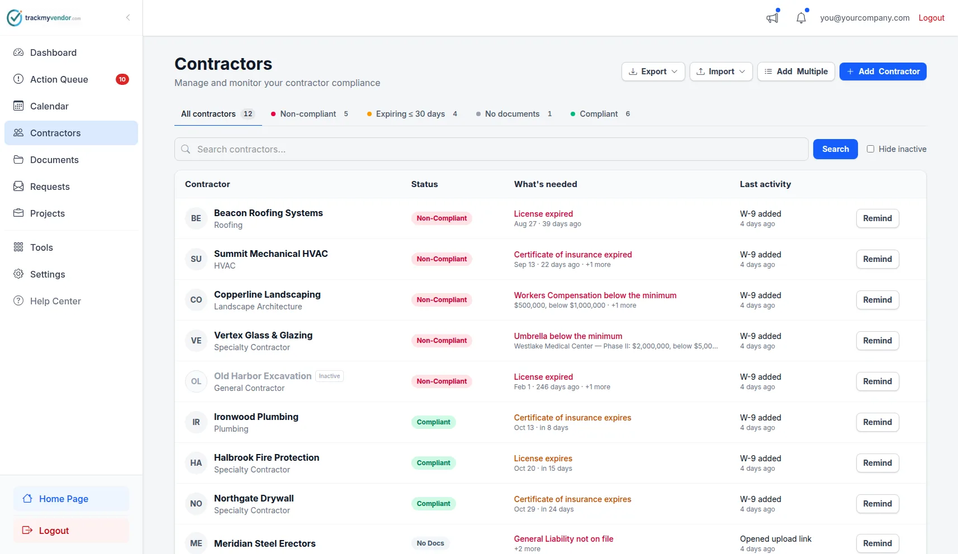
Task: Click the Add Multiple button
Action: (796, 71)
